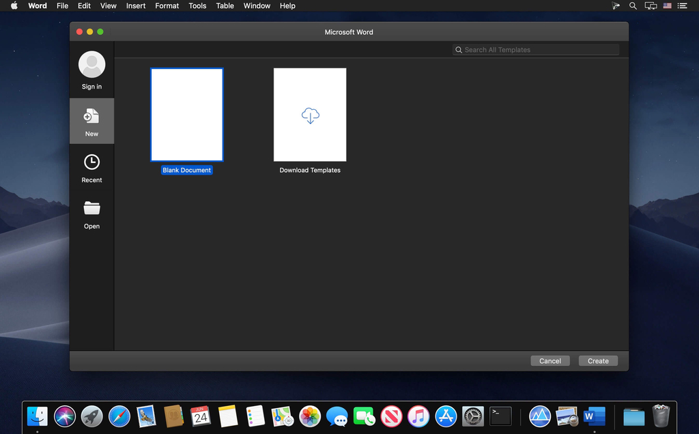Open the Insert menu
Screen dimensions: 699x434
coord(136,5)
